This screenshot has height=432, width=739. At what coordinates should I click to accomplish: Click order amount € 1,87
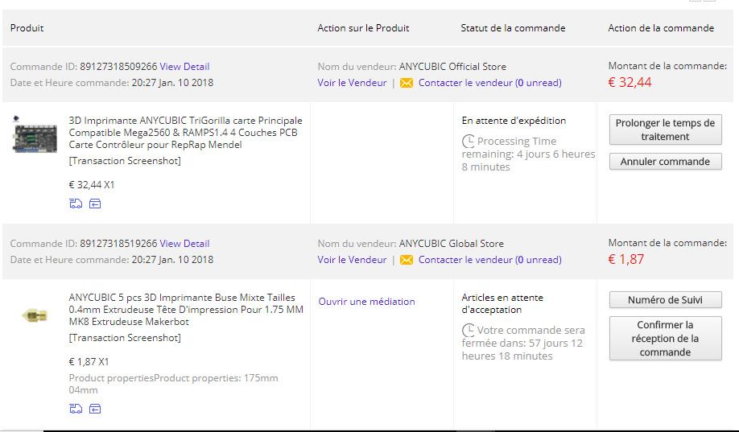[x=625, y=259]
